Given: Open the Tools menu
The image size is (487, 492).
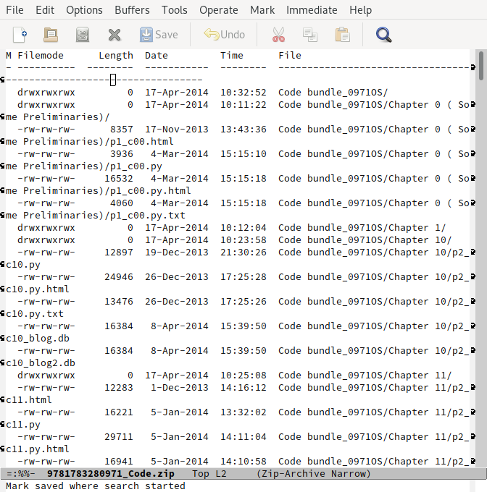Looking at the screenshot, I should (174, 10).
